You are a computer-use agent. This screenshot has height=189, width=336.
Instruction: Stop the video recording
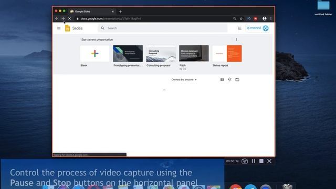click(x=261, y=161)
